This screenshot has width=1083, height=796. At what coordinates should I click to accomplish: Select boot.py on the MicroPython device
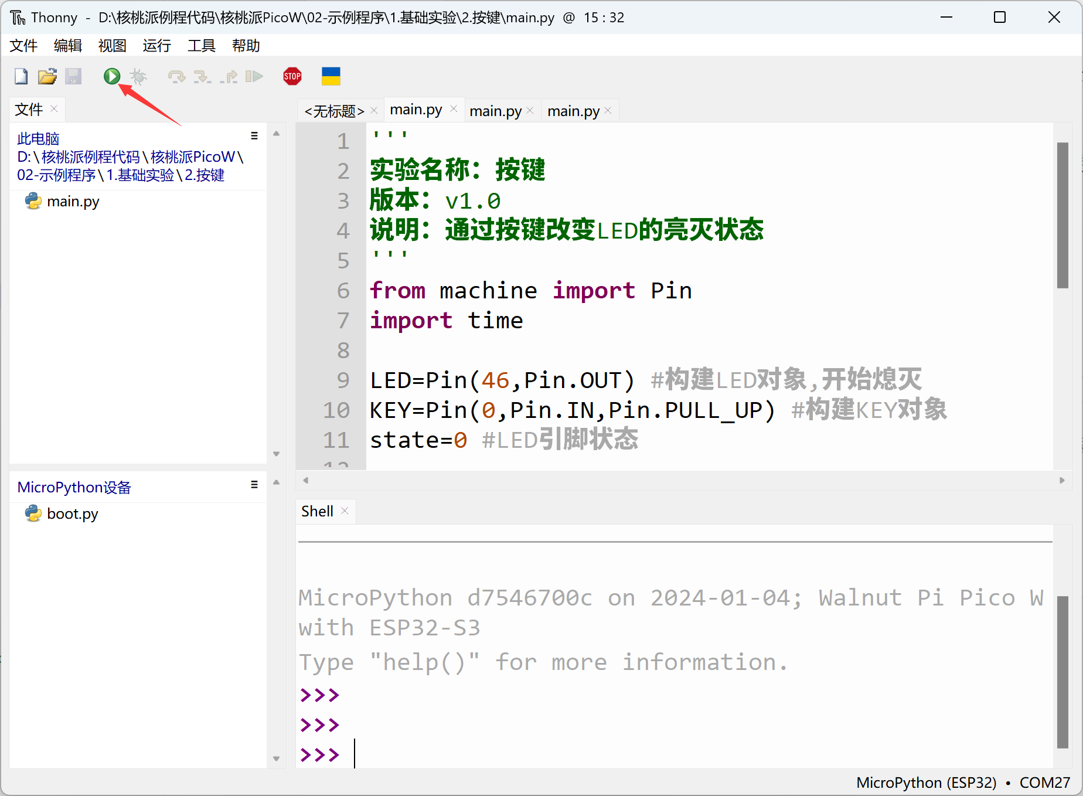[x=72, y=514]
